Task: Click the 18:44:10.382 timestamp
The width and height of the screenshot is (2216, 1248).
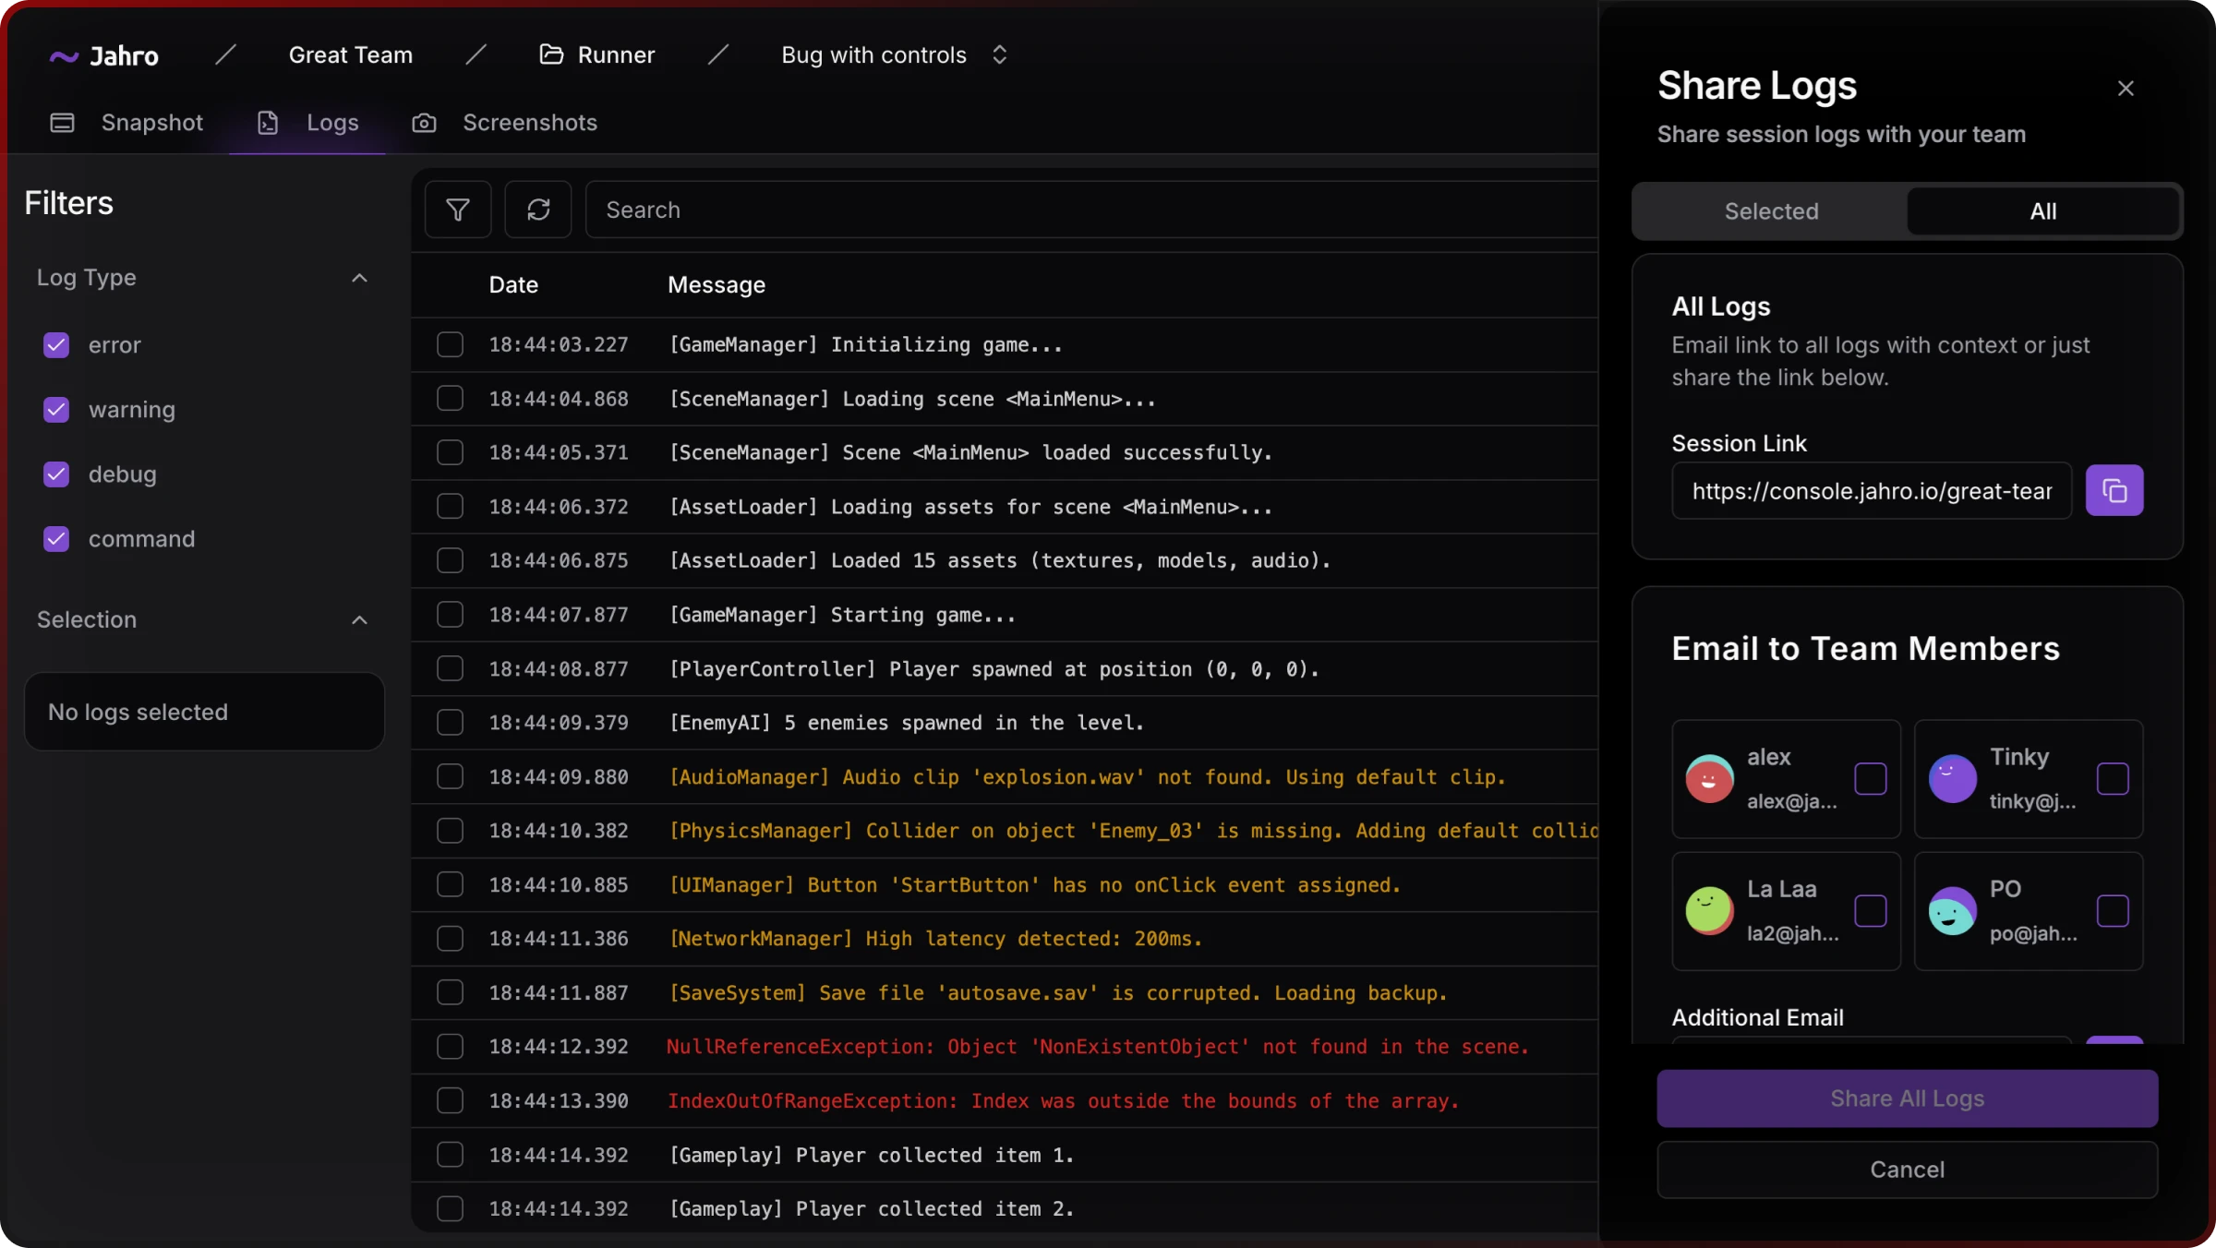Action: pyautogui.click(x=559, y=831)
